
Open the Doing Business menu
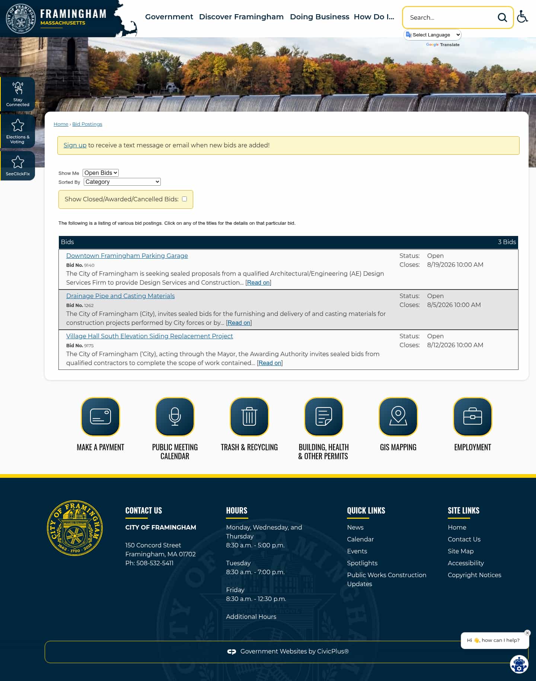click(x=319, y=17)
